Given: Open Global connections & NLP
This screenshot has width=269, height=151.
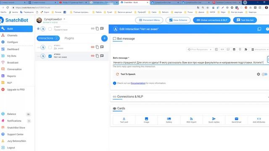Looking at the screenshot, I should coord(212,20).
